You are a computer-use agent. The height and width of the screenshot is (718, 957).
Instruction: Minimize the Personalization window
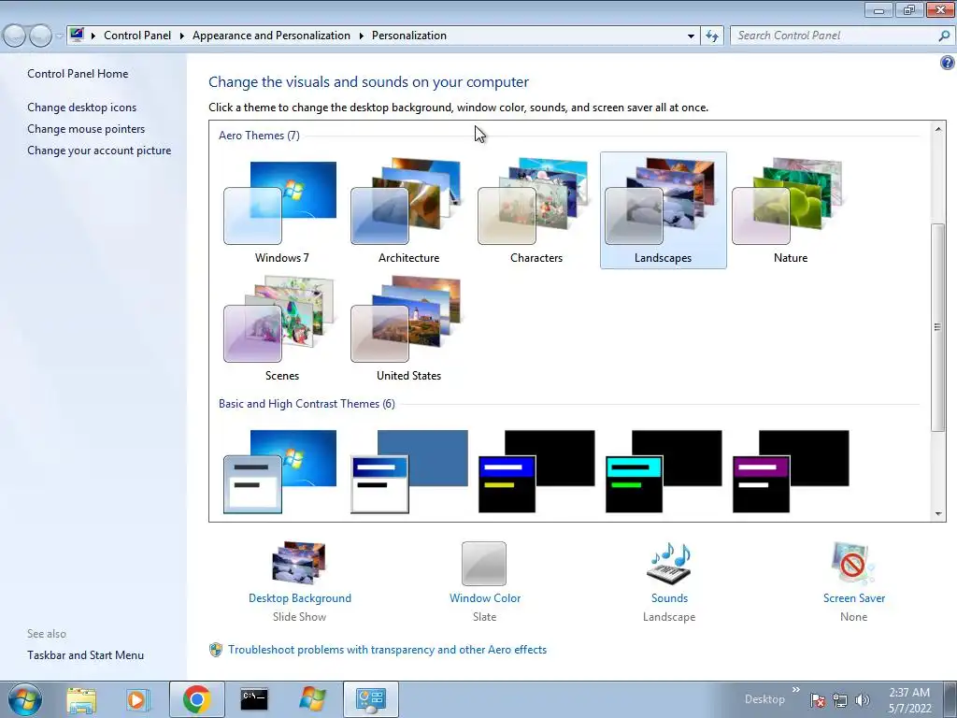(878, 10)
